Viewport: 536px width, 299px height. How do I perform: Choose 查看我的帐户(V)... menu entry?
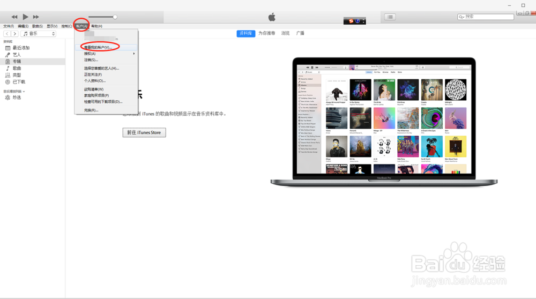click(106, 48)
